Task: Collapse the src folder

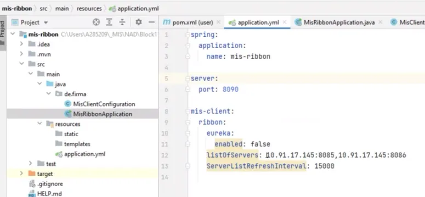Action: pyautogui.click(x=21, y=64)
